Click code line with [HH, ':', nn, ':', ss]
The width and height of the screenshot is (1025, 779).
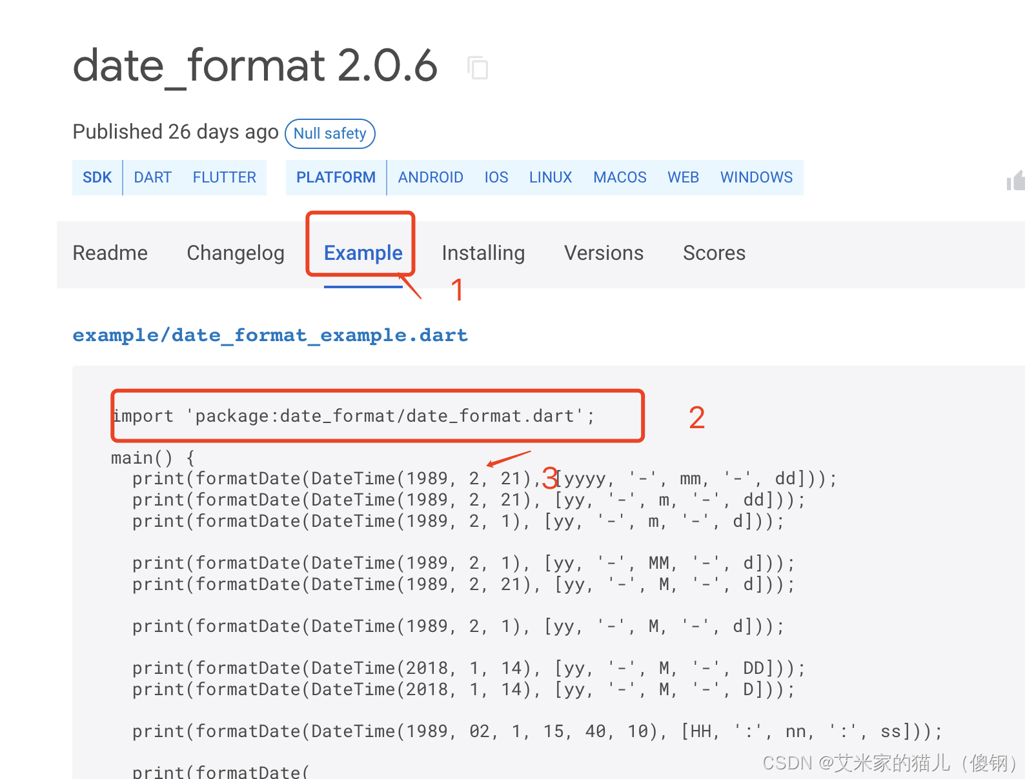click(x=537, y=732)
